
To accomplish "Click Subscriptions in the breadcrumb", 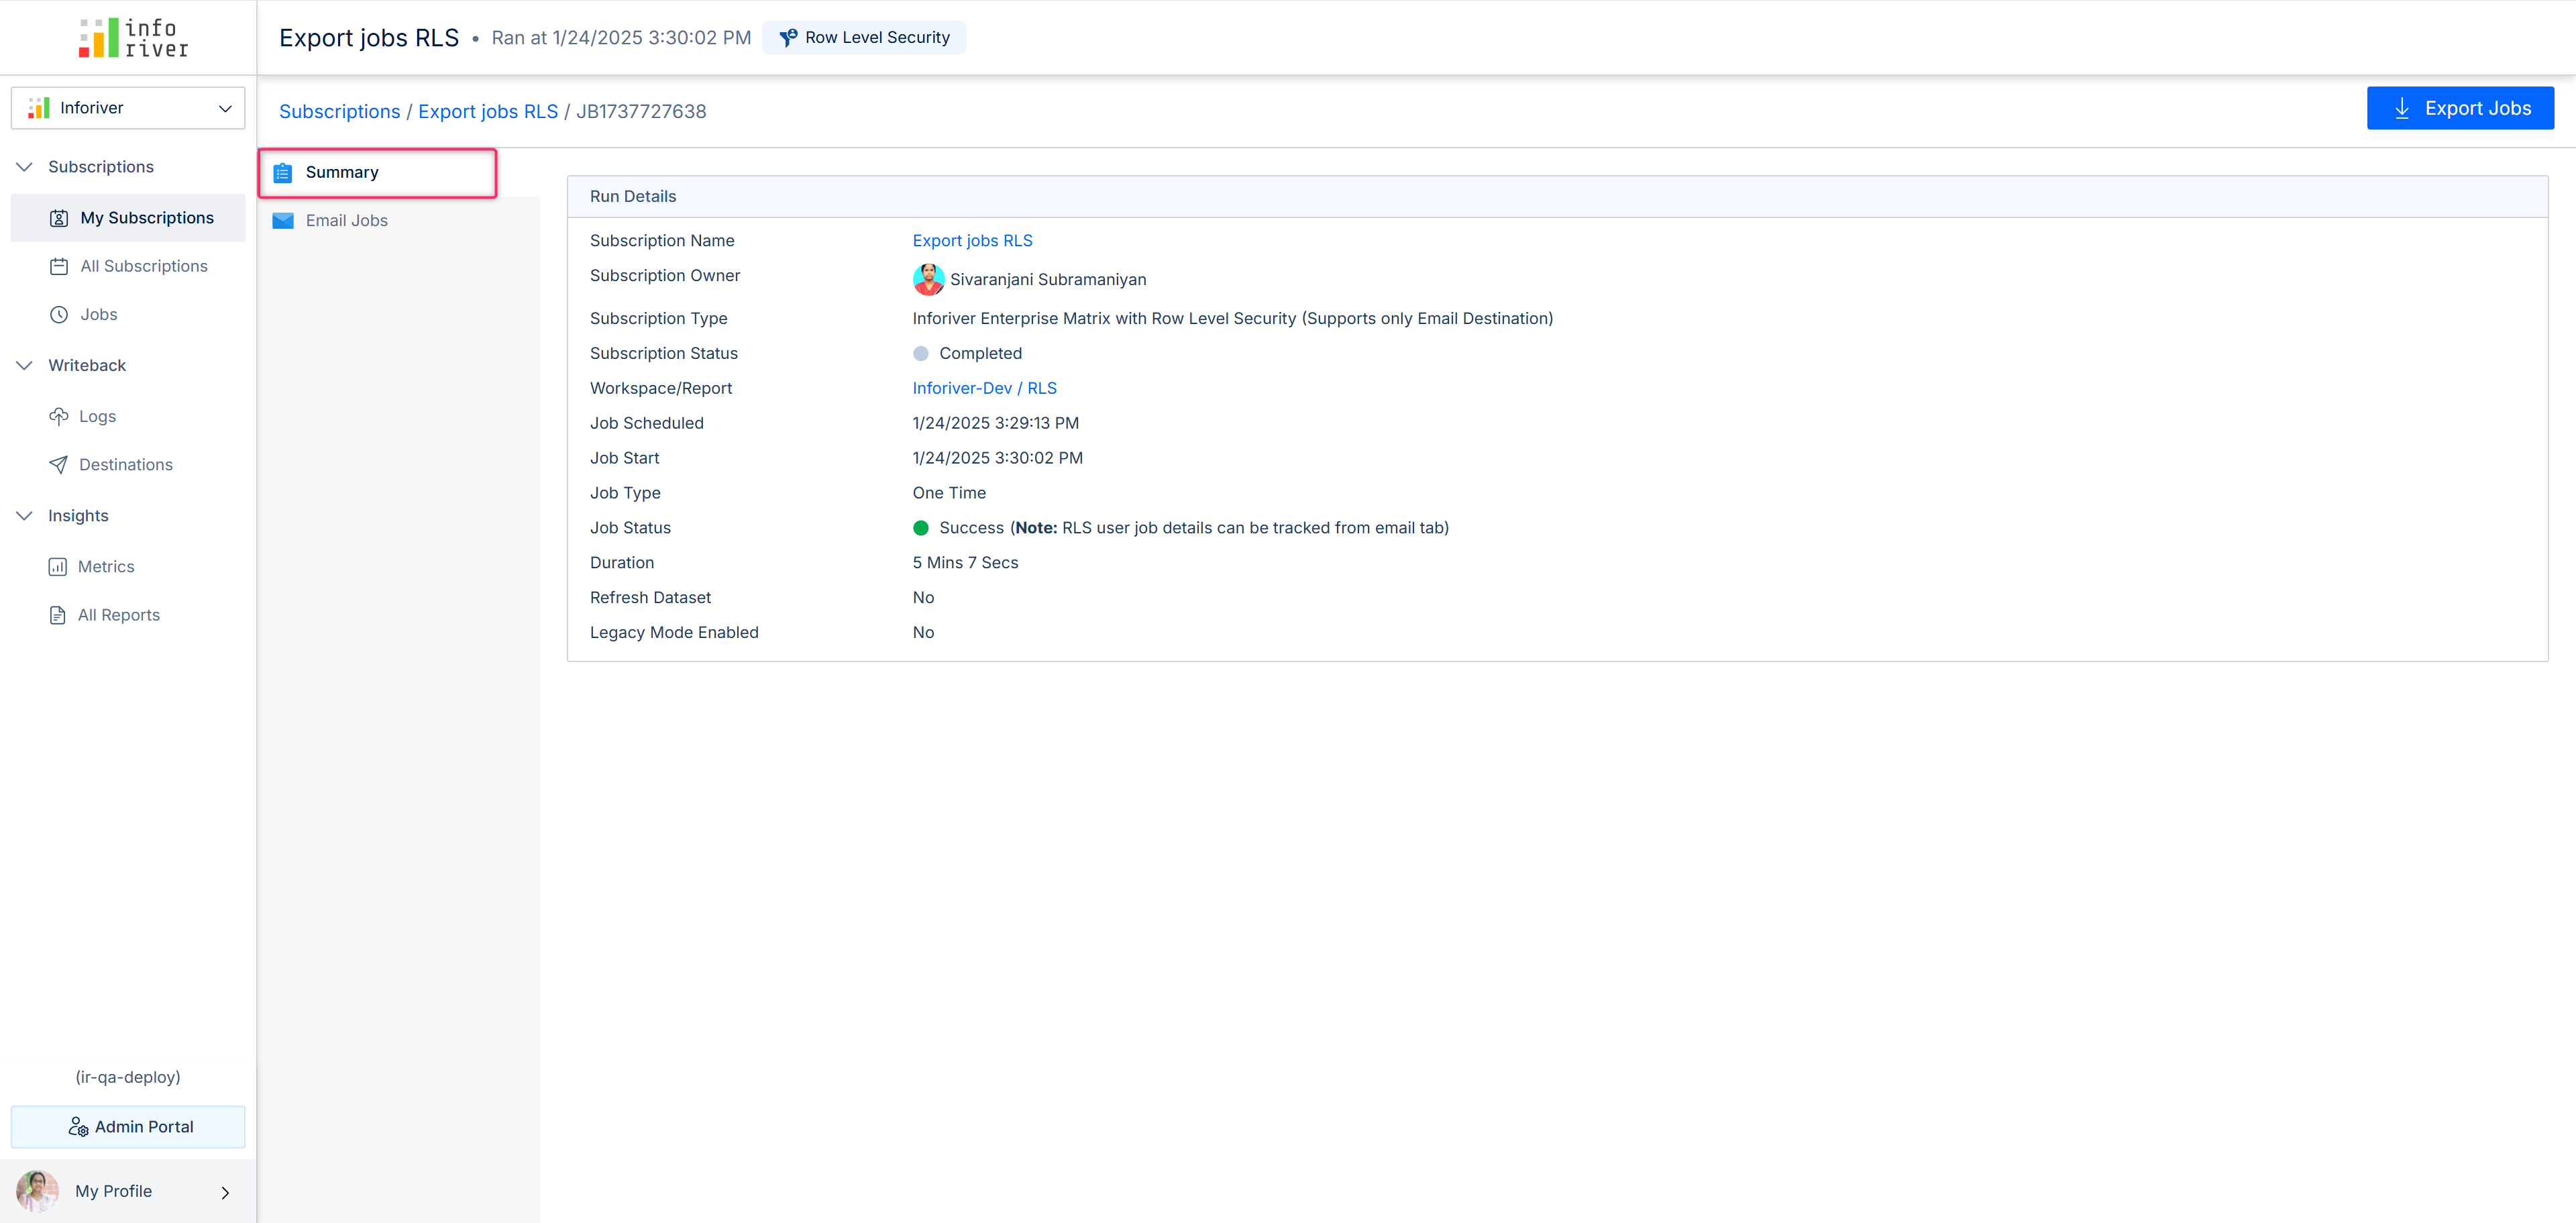I will tap(339, 111).
